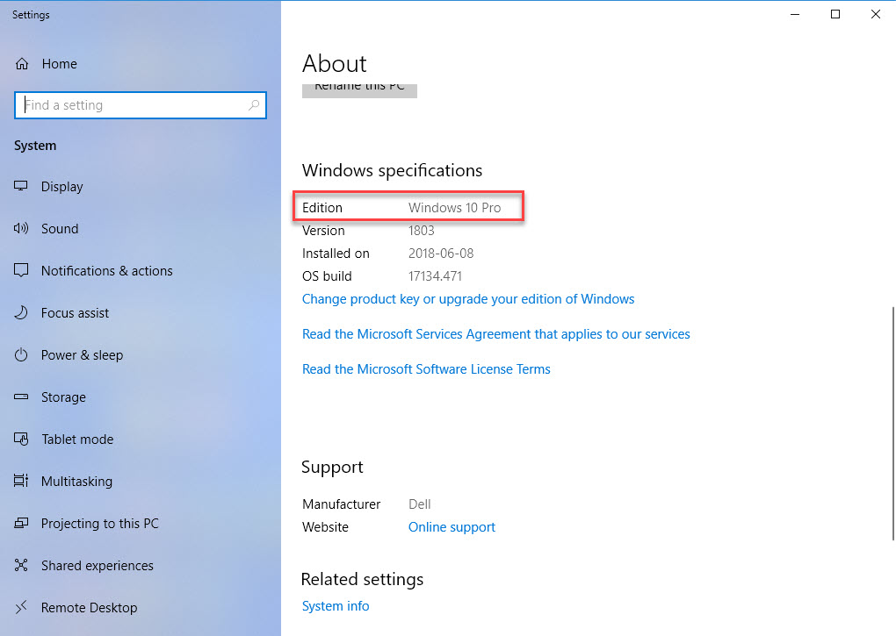Click the Display monitor icon
Viewport: 896px width, 636px height.
coord(22,187)
